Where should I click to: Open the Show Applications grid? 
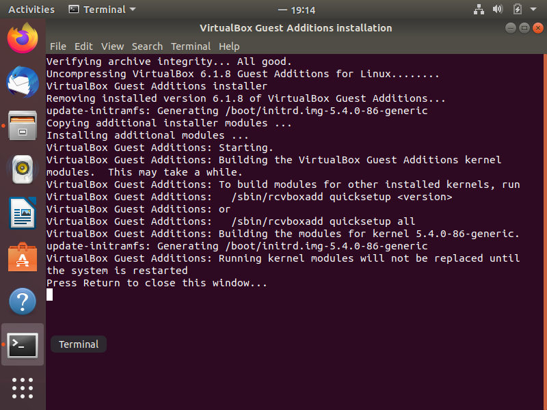tap(22, 388)
